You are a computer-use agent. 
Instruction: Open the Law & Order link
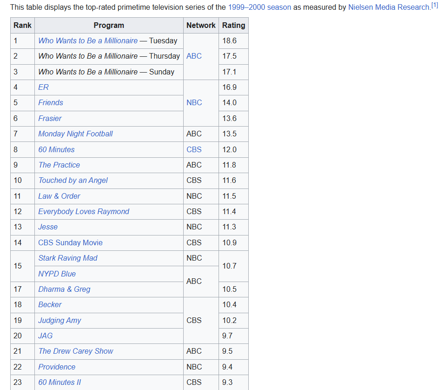coord(59,196)
